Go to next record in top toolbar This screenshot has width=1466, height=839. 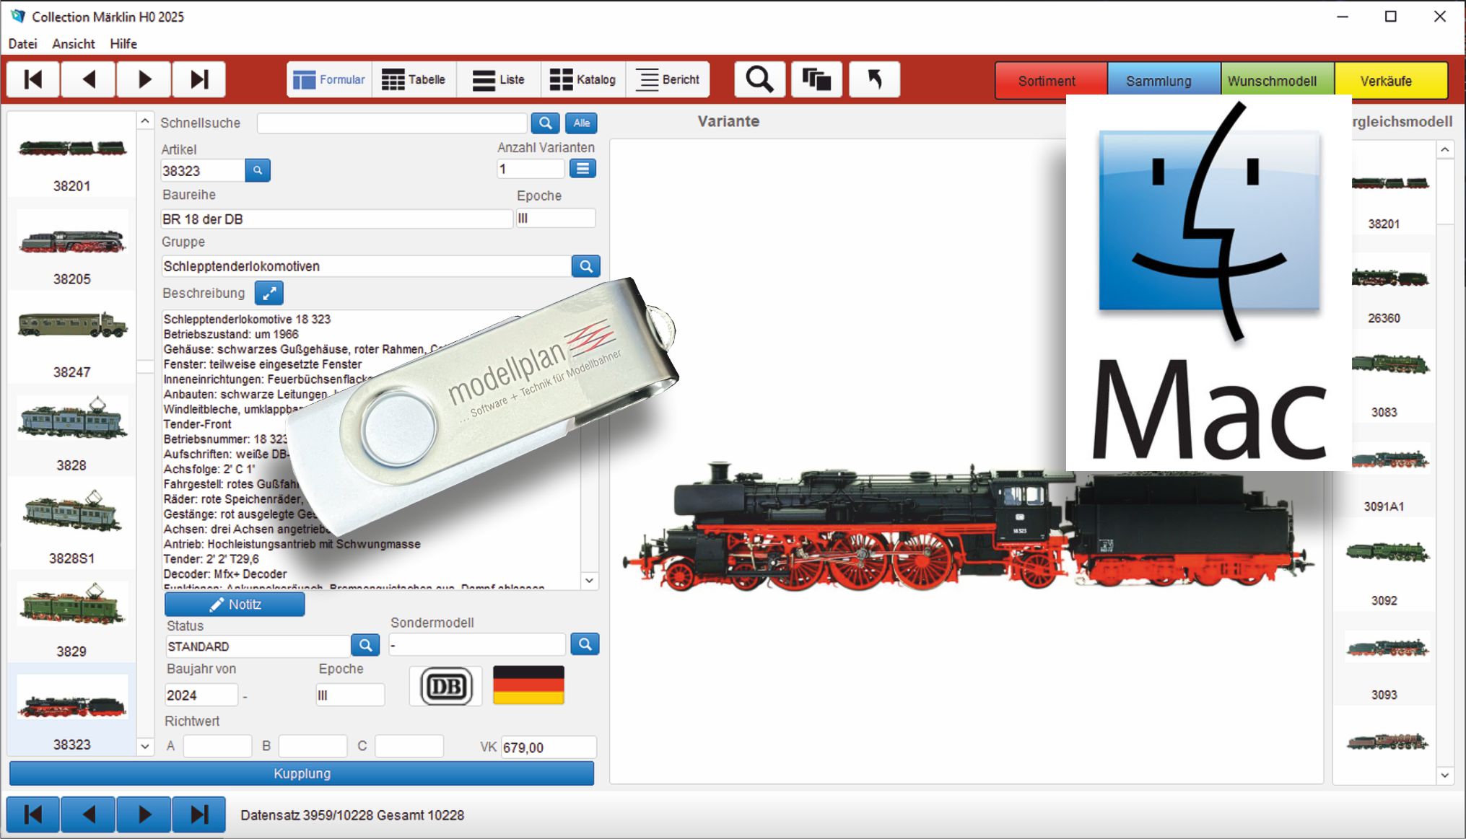[144, 79]
